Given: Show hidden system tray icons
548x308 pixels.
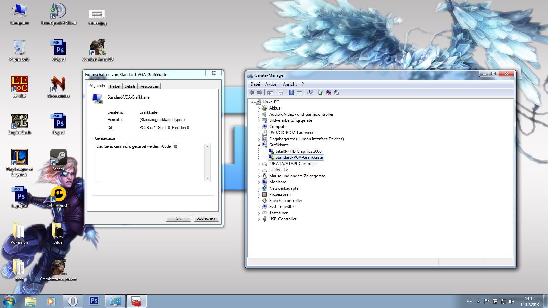Looking at the screenshot, I should click(x=478, y=301).
